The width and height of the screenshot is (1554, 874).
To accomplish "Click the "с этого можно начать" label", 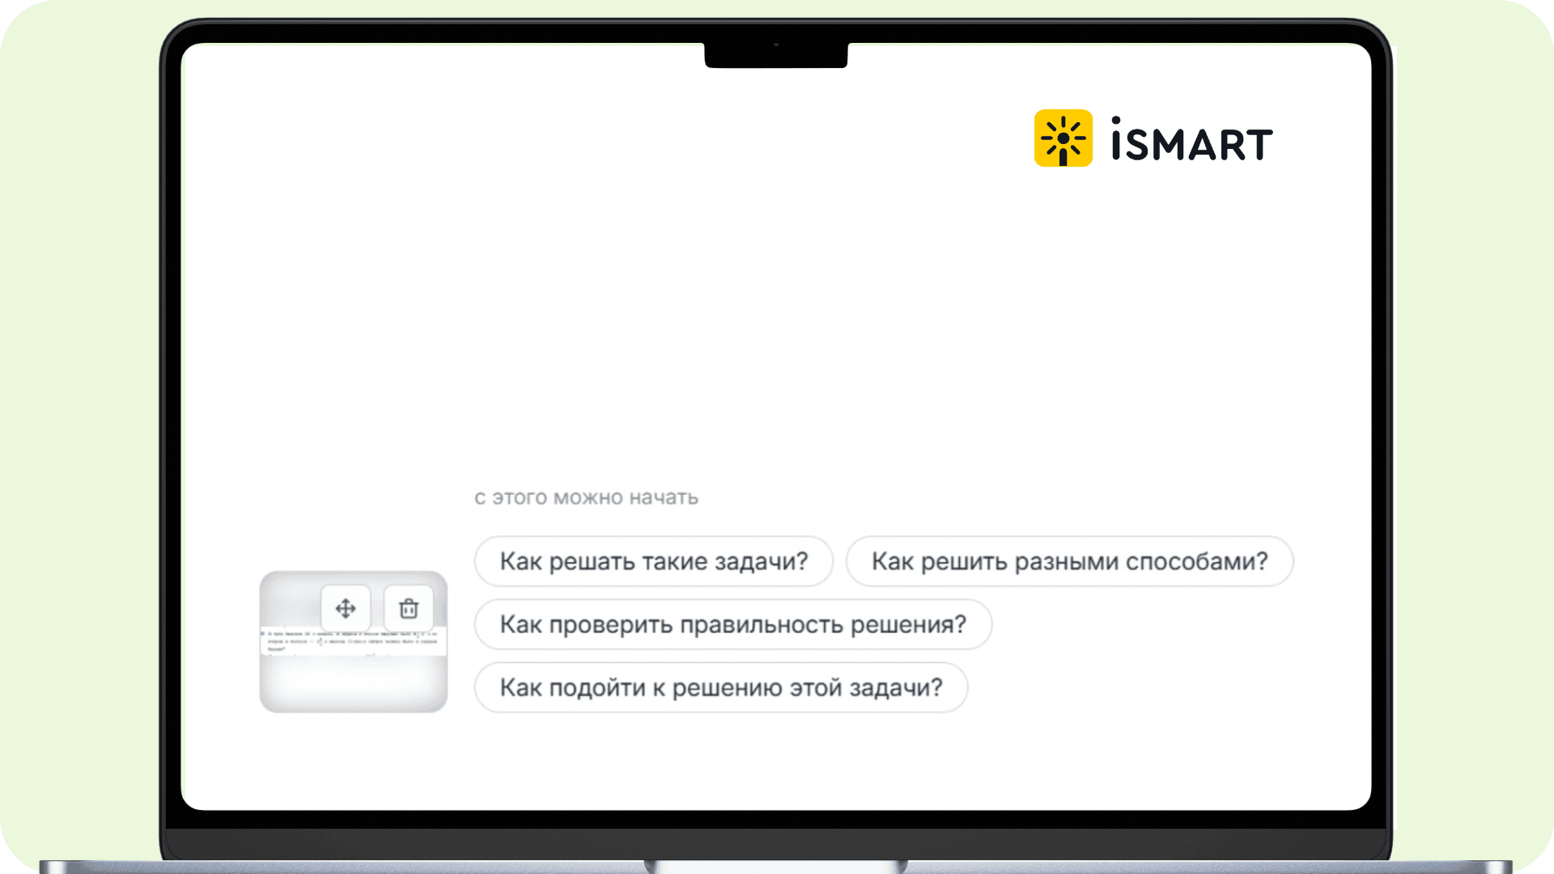I will click(586, 498).
